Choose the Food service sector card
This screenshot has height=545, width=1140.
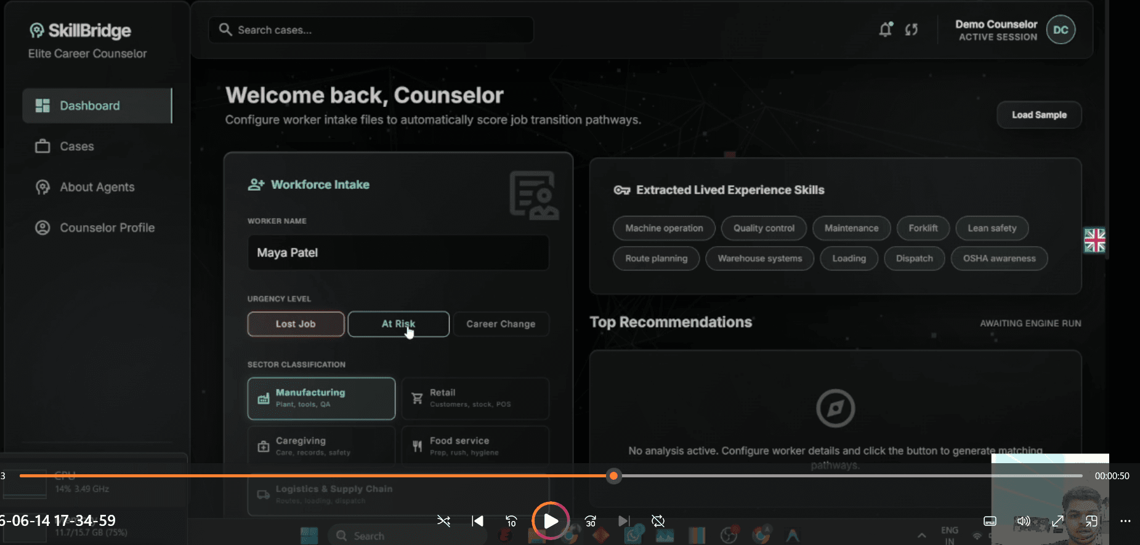click(475, 447)
